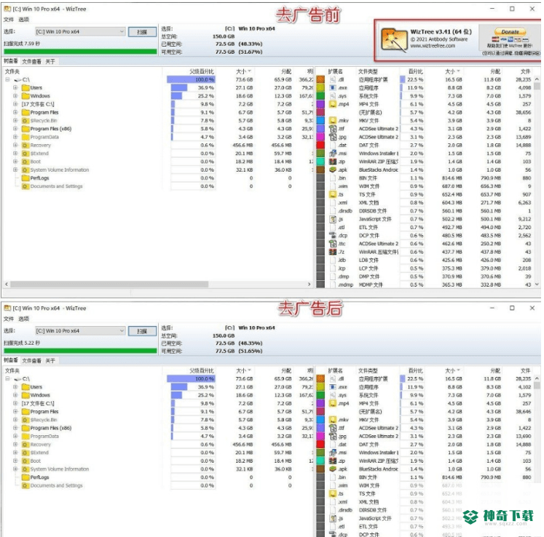544x537 pixels.
Task: Sort by 父级百分比 column in upper window
Action: click(202, 71)
